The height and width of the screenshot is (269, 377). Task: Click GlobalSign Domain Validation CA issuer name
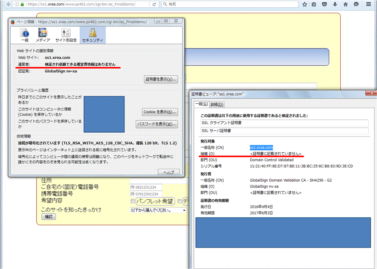[291, 180]
